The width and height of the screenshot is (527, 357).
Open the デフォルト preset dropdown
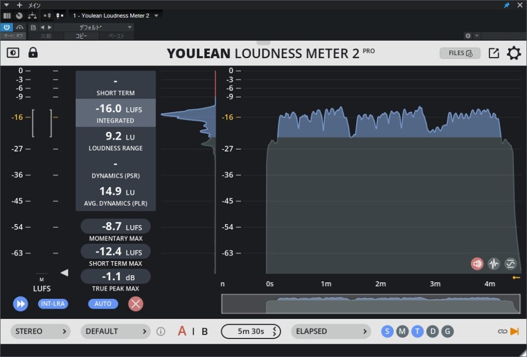coord(94,27)
